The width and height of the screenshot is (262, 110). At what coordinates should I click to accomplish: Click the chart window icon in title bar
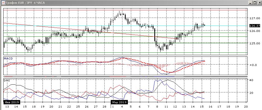click(2, 2)
